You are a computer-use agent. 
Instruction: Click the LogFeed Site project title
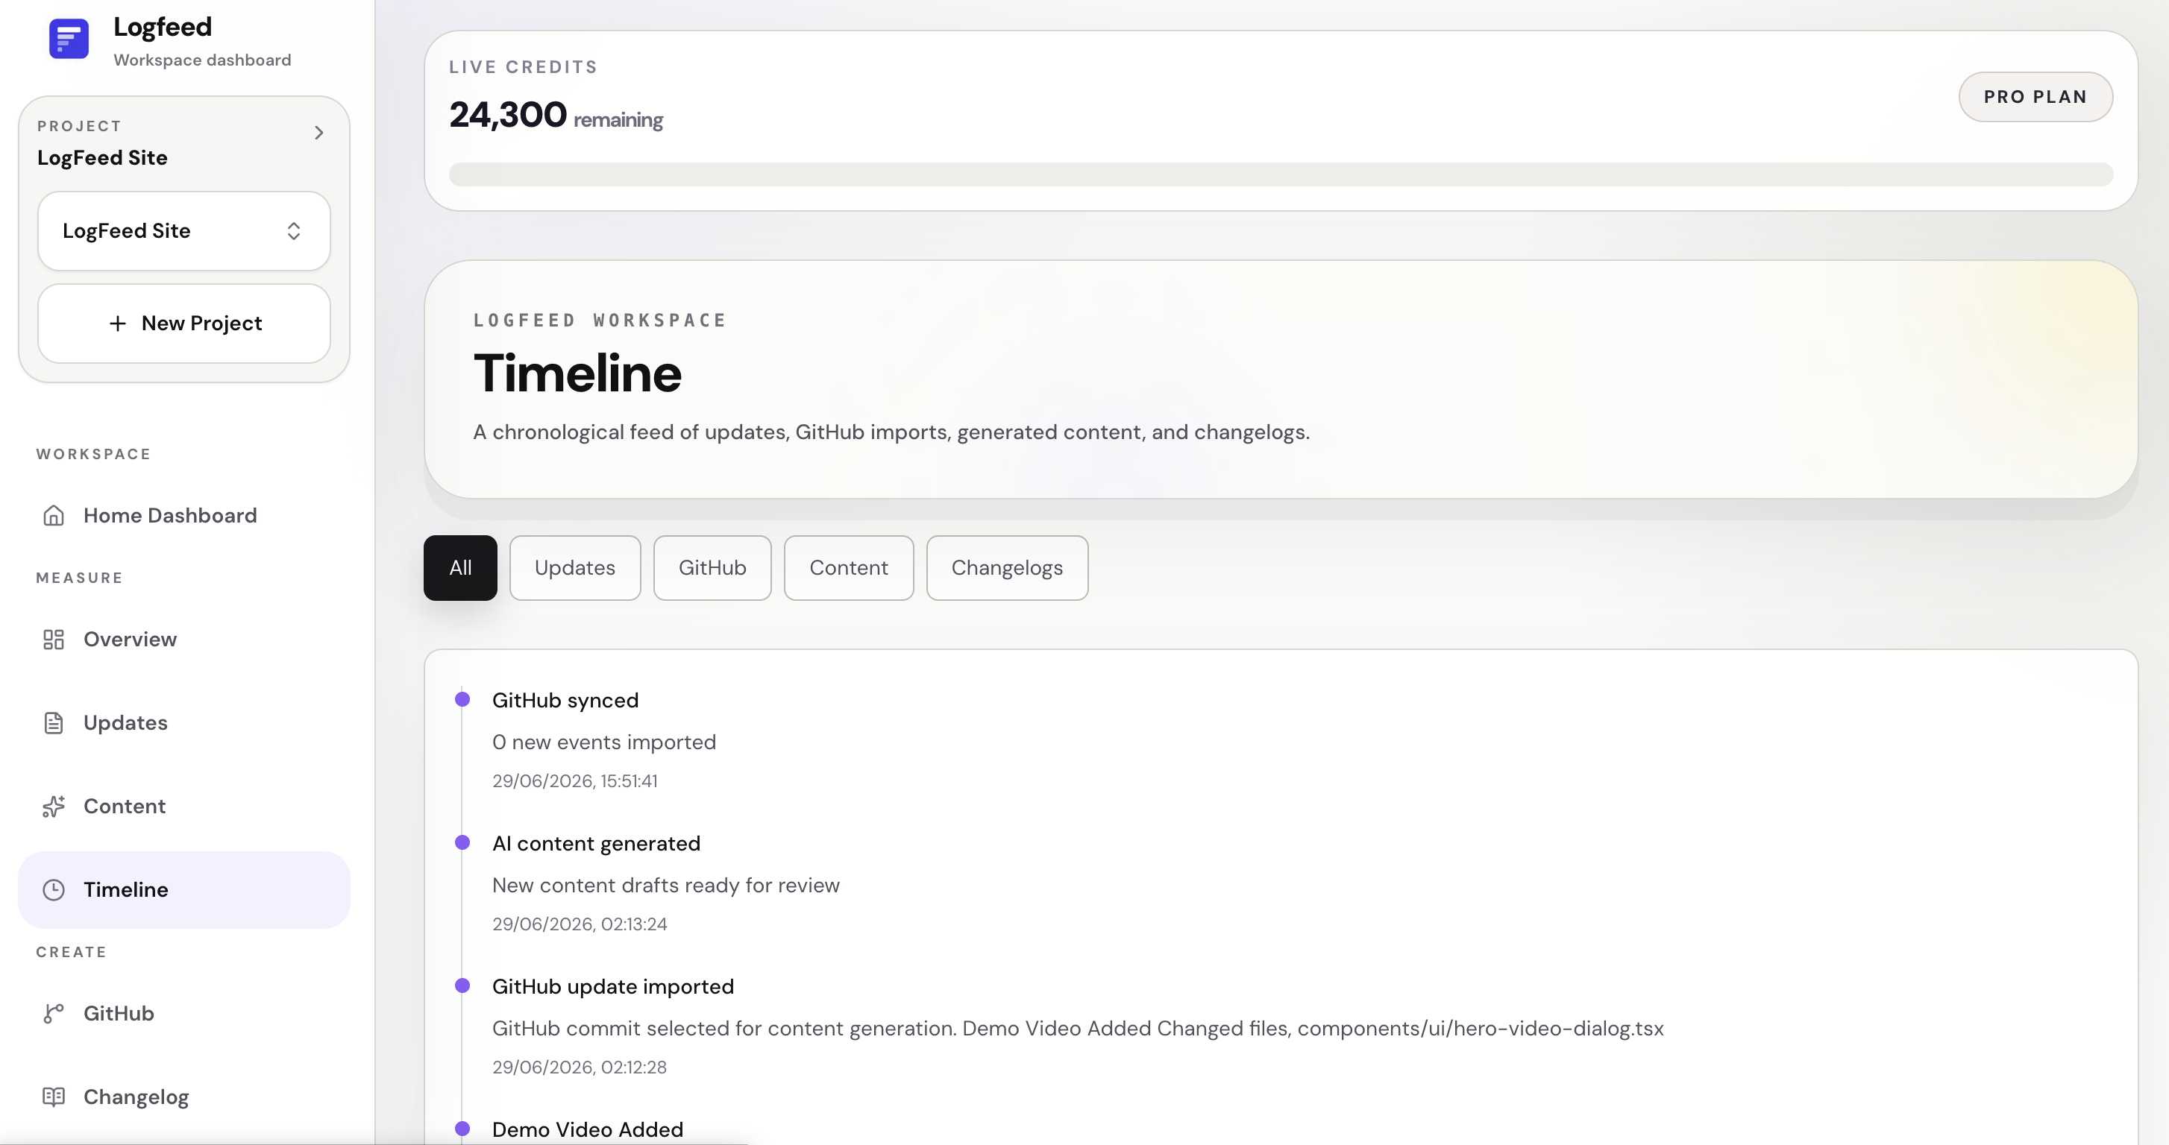pos(102,157)
